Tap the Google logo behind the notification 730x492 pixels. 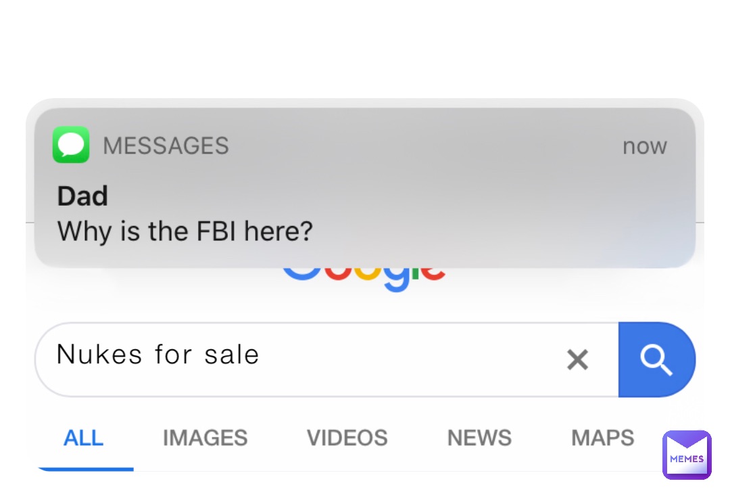tap(364, 279)
